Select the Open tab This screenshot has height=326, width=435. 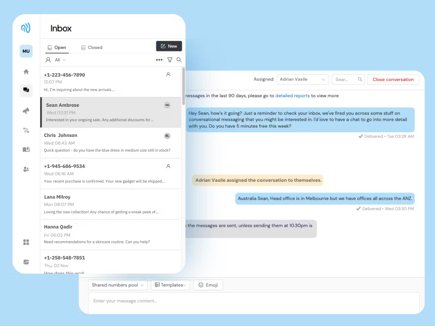tap(57, 47)
